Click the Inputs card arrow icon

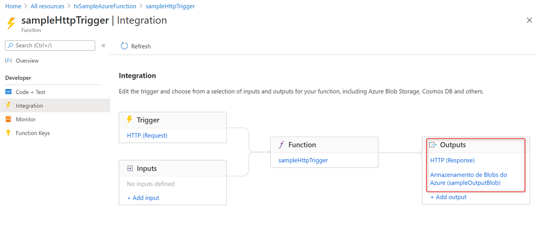(x=130, y=168)
